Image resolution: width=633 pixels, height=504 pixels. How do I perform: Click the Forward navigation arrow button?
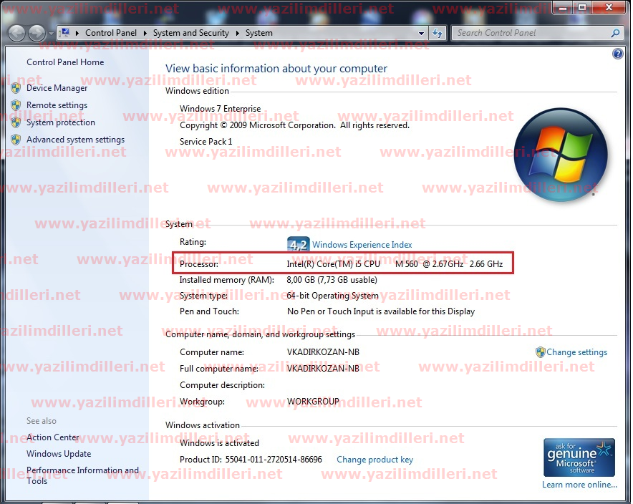(37, 33)
